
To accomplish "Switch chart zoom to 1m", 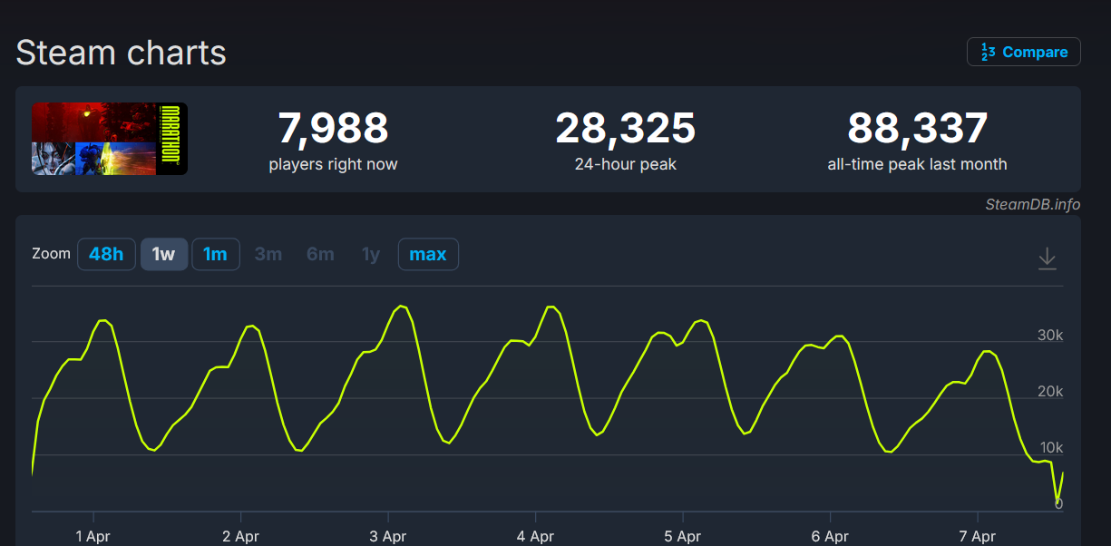I will click(x=216, y=254).
